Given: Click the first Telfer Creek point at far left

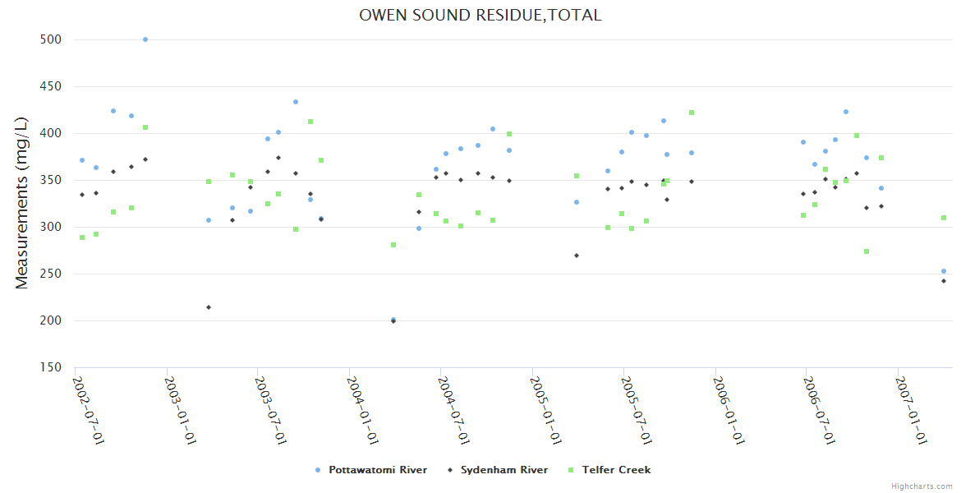Looking at the screenshot, I should tap(82, 237).
